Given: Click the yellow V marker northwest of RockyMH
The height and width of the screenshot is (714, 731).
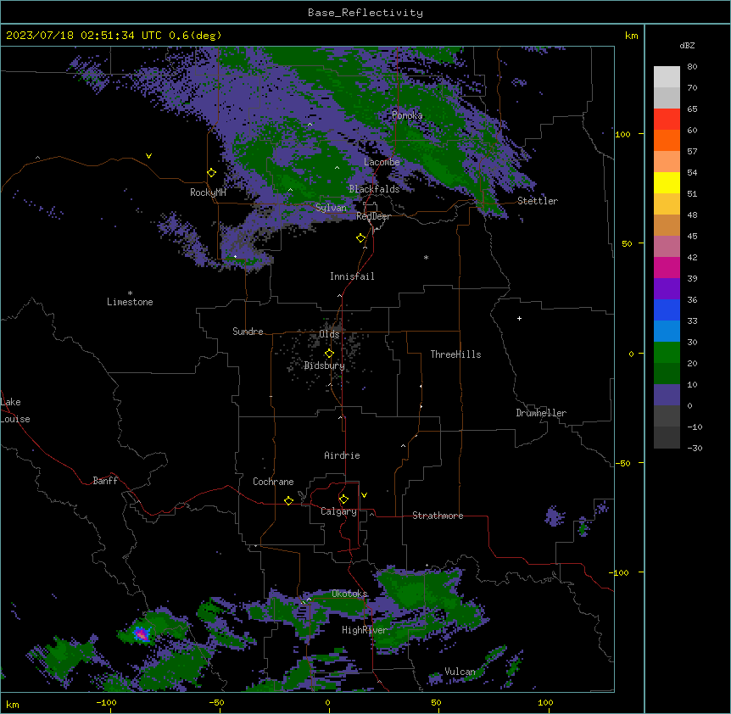Looking at the screenshot, I should tap(148, 156).
